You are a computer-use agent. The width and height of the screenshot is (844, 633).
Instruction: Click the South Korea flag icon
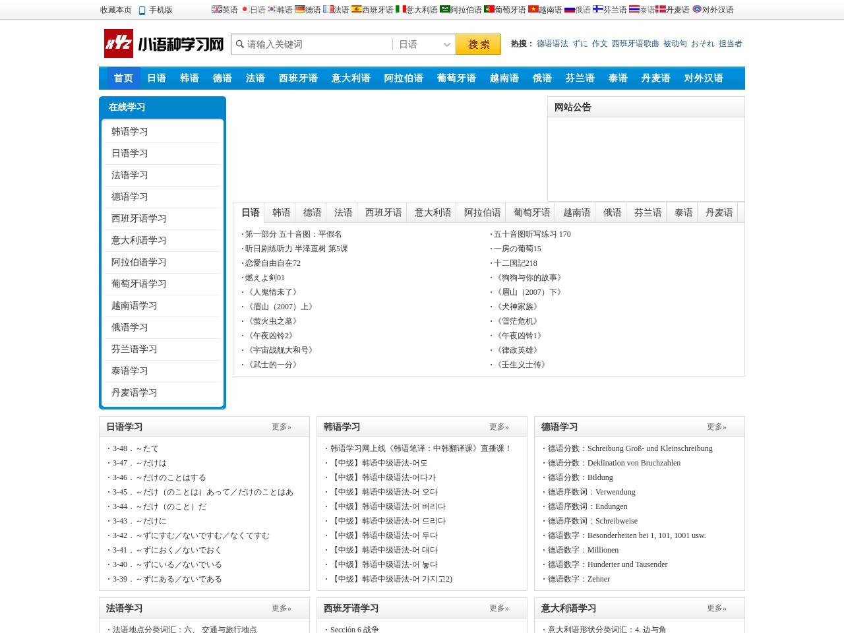point(272,9)
